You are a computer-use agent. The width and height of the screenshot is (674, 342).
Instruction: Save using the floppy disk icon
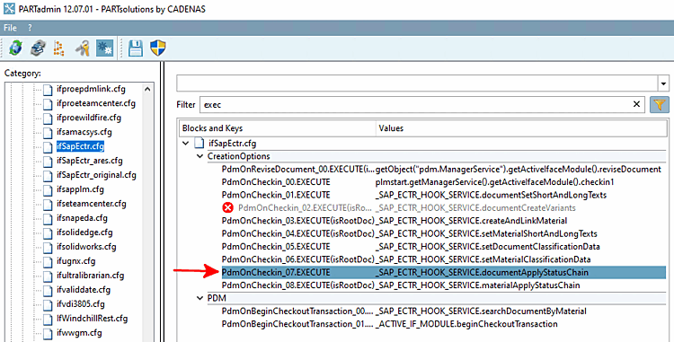(x=136, y=48)
